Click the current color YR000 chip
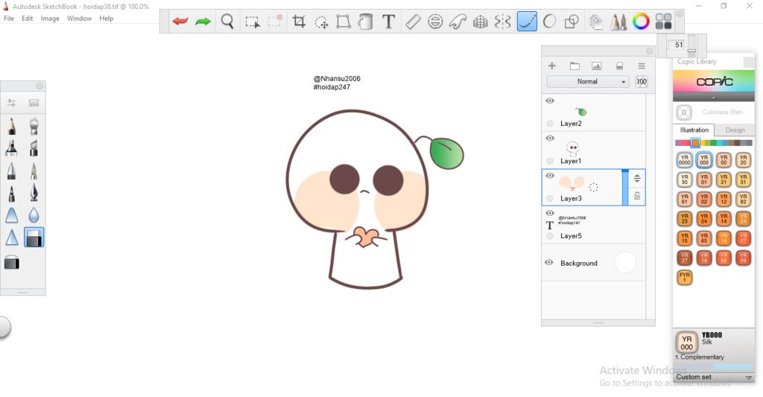 (x=686, y=343)
